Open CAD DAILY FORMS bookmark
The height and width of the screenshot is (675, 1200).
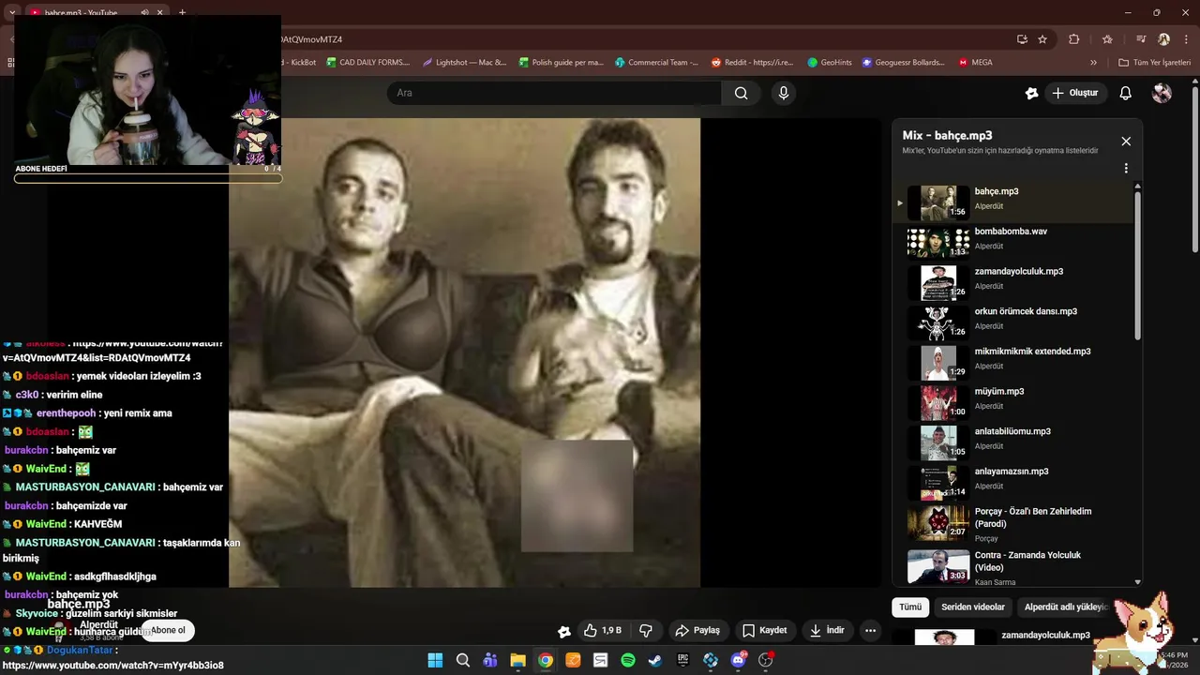click(x=367, y=63)
